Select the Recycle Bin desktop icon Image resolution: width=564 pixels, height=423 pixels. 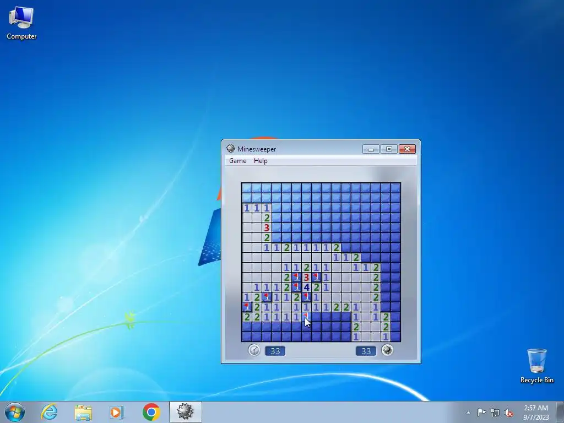(536, 366)
